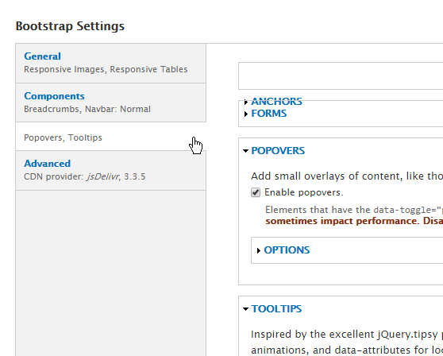Click the empty box above ANCHORS
443x356 pixels.
coord(341,75)
